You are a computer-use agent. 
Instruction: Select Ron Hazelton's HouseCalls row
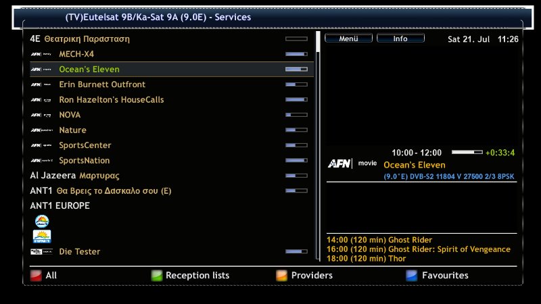[x=172, y=99]
